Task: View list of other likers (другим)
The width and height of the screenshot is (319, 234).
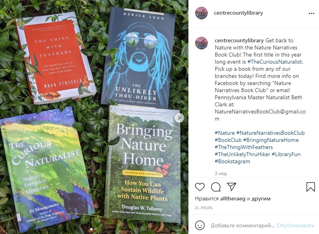Action: (x=261, y=199)
